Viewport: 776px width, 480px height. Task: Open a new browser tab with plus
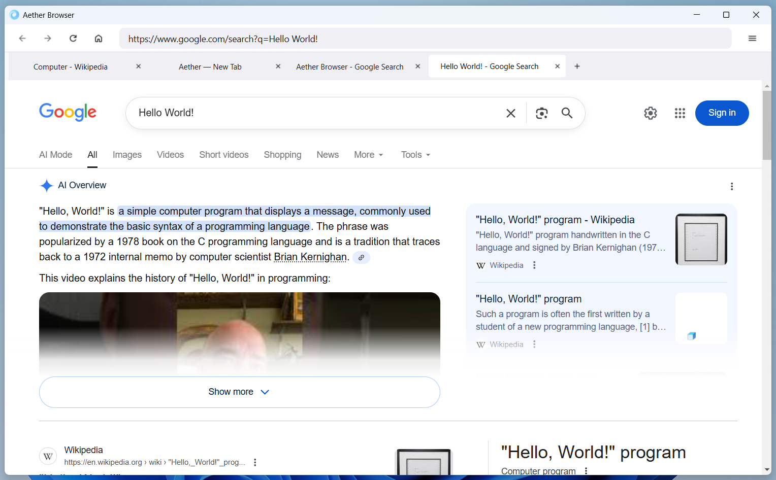577,66
